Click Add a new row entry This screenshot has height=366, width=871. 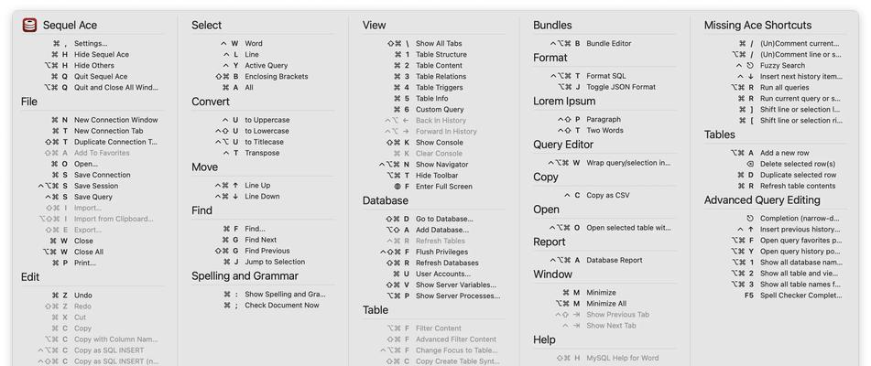point(785,153)
